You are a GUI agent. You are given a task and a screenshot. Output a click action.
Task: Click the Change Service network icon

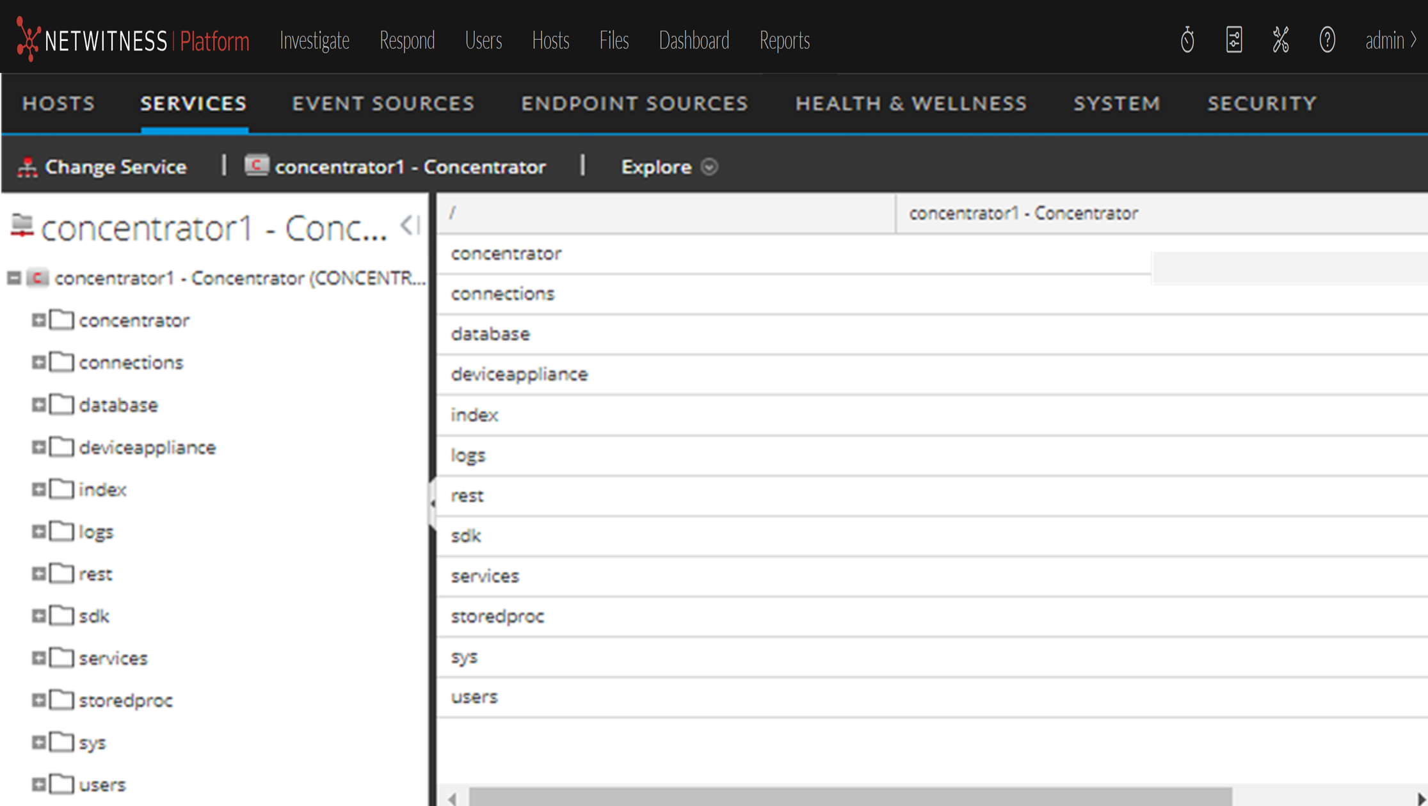tap(27, 167)
